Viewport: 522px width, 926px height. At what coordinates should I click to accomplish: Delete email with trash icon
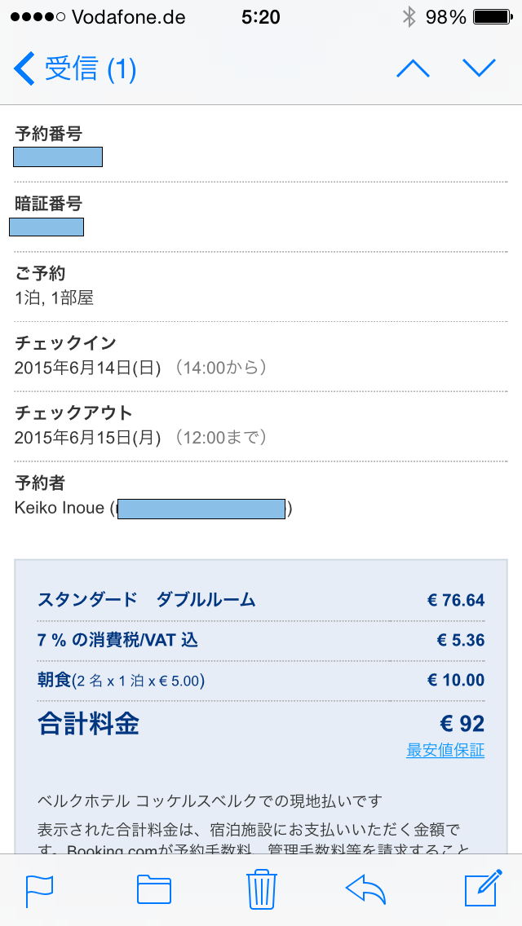(x=262, y=889)
